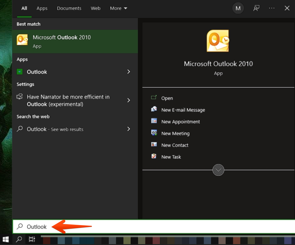Expand the More filter dropdown
This screenshot has width=295, height=245.
pos(118,8)
